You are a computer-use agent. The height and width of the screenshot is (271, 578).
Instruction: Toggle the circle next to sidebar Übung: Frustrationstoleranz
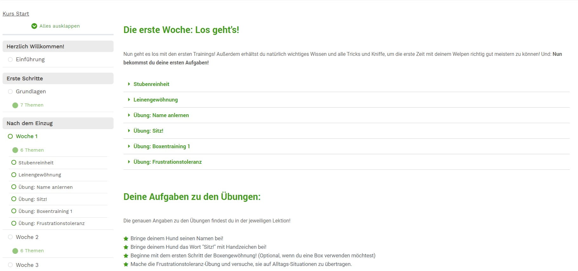(x=14, y=223)
